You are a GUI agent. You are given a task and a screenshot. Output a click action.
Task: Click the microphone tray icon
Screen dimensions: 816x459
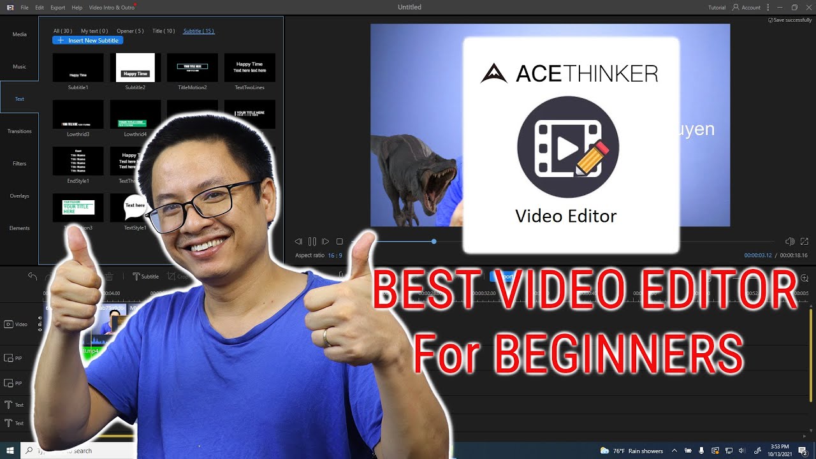point(701,451)
